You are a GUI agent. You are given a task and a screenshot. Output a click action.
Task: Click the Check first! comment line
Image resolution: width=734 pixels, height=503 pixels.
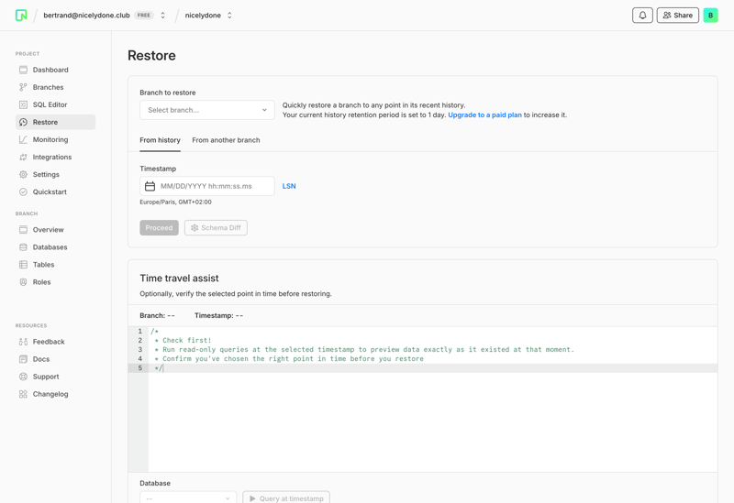point(187,340)
